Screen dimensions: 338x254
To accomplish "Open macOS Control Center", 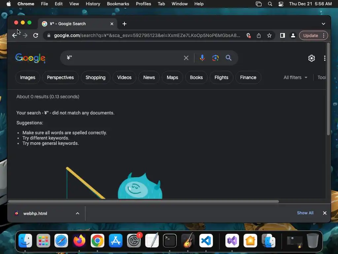I will (x=281, y=4).
